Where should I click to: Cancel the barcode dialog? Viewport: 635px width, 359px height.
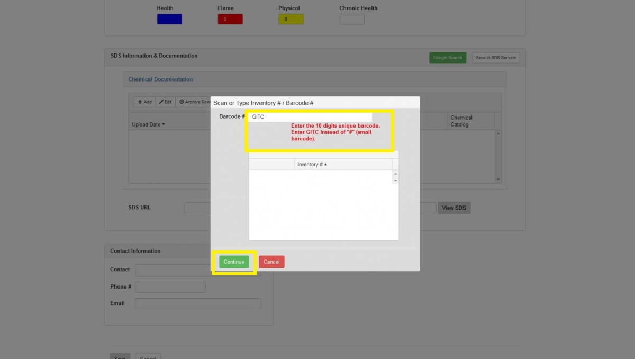[271, 262]
